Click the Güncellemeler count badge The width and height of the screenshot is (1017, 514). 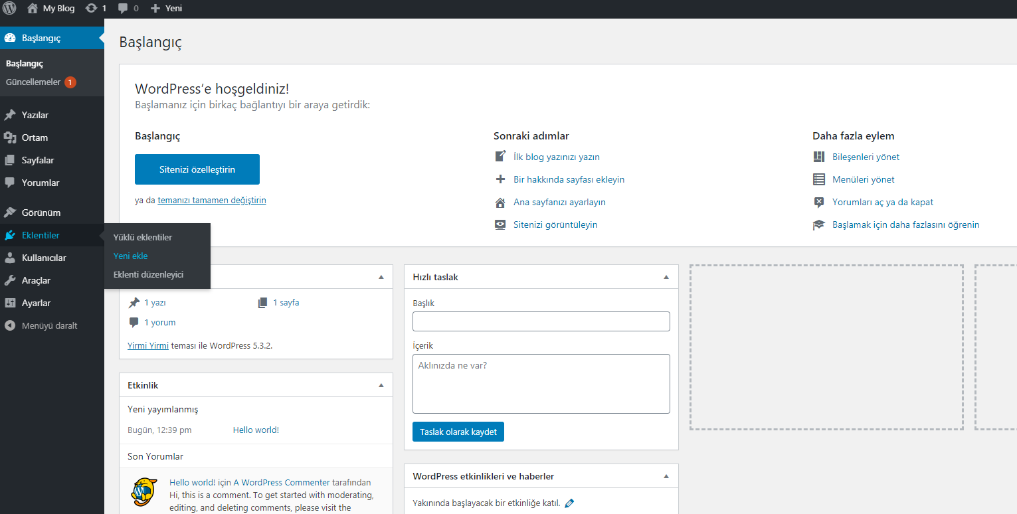point(70,82)
